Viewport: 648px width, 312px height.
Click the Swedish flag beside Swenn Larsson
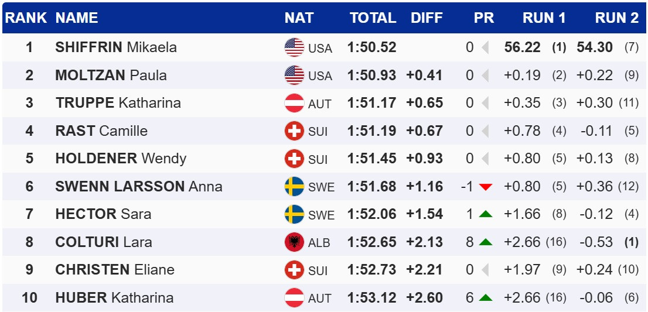coord(294,187)
